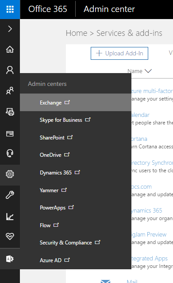The image size is (173, 283).
Task: Go to the Home house icon
Action: coord(10,50)
